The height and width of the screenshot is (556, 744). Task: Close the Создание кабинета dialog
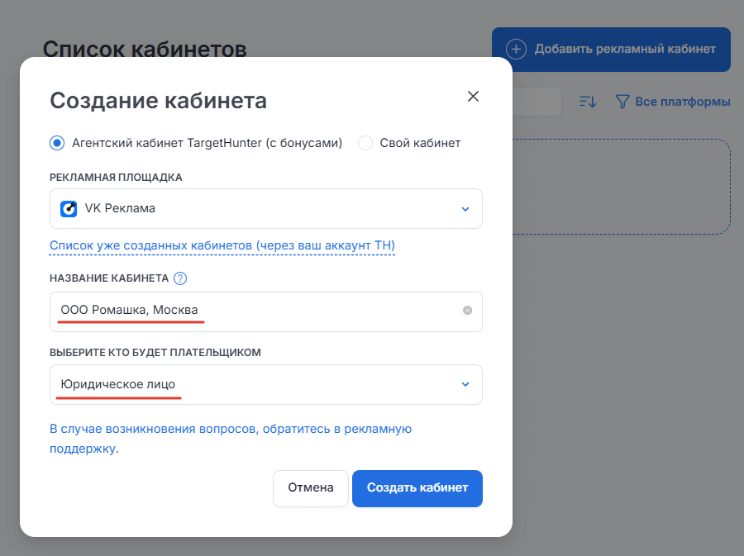click(x=473, y=96)
